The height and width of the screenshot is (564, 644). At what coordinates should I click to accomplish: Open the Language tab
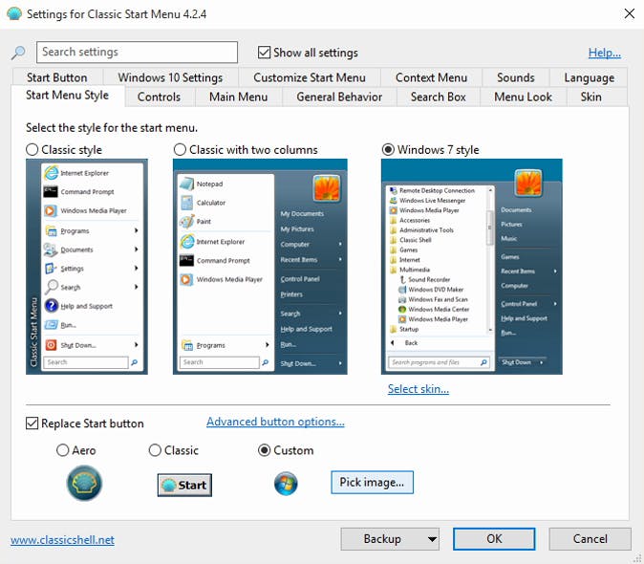pyautogui.click(x=589, y=77)
